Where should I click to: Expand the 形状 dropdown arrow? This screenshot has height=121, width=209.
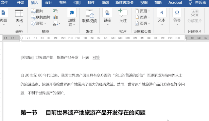point(45,24)
